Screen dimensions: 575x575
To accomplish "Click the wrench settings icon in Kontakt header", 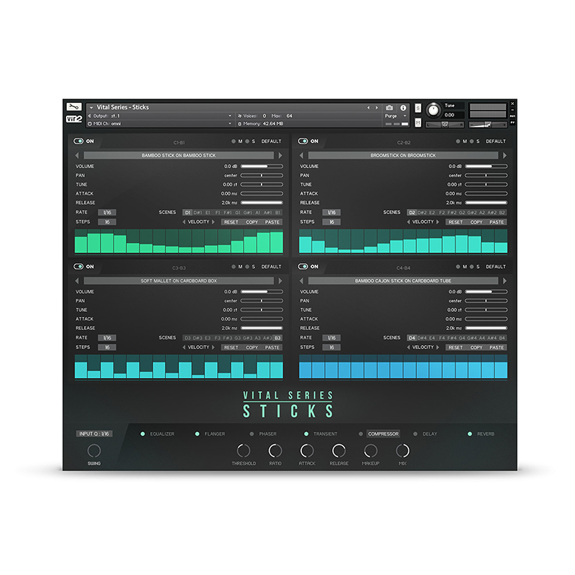I will pyautogui.click(x=73, y=106).
